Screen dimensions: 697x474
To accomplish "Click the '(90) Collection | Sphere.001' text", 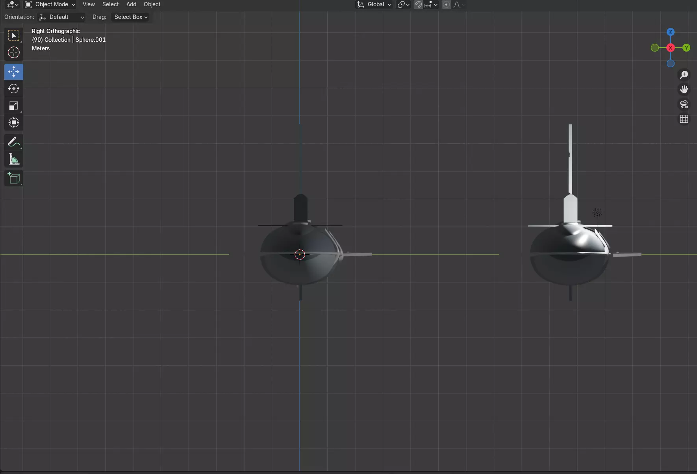I will (x=69, y=40).
